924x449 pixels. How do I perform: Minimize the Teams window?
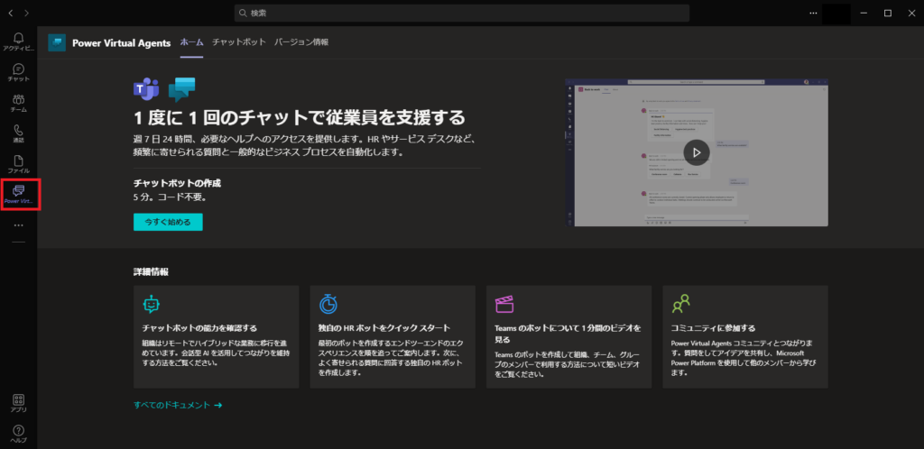(x=864, y=13)
